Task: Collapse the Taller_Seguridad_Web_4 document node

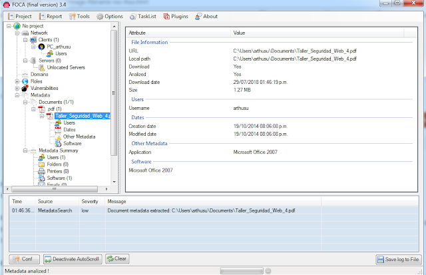Action: point(42,116)
